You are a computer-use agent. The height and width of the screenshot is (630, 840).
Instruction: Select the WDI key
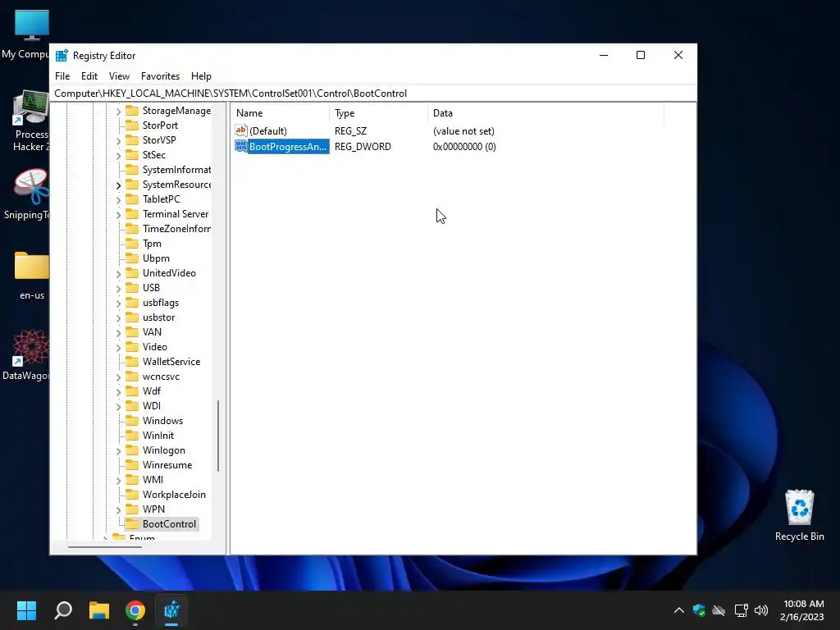(152, 406)
